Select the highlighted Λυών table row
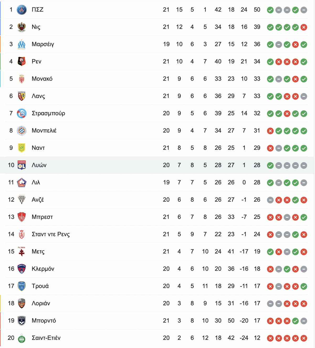Viewport: 315px width, 348px height. point(157,165)
